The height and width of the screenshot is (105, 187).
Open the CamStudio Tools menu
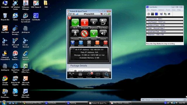click(x=168, y=10)
